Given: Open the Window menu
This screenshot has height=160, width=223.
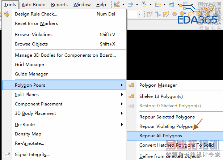Looking at the screenshot, I should pos(82,5).
